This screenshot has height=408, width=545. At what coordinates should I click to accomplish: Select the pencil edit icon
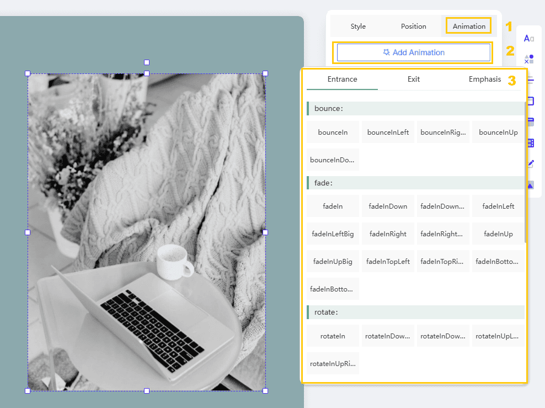(531, 164)
